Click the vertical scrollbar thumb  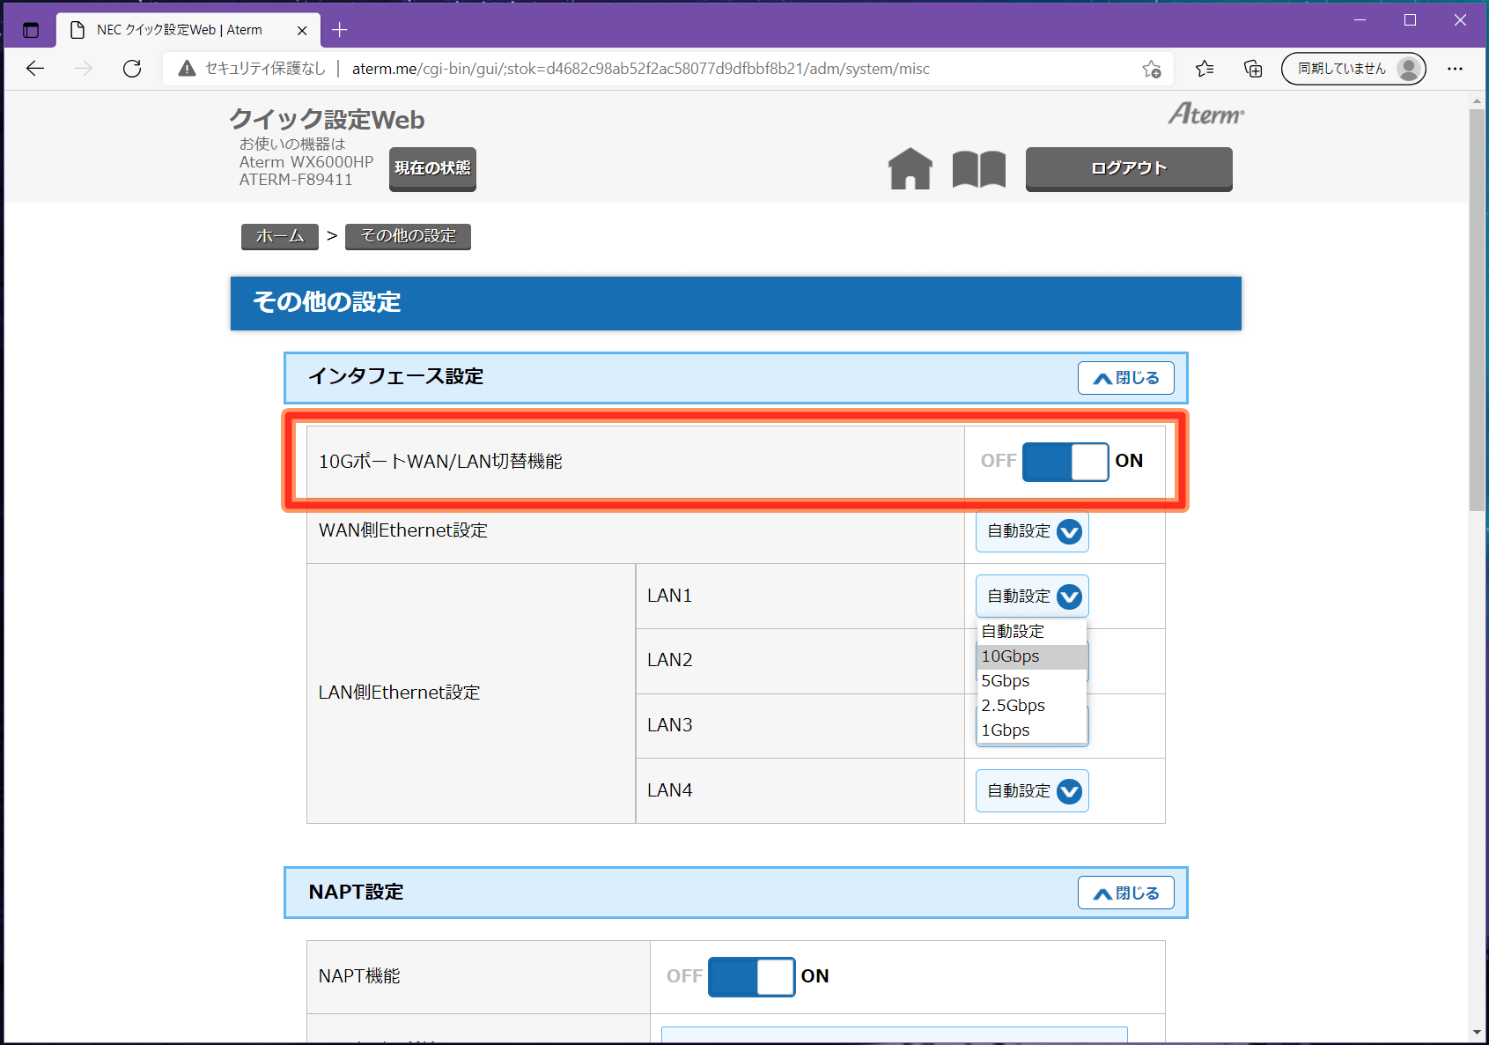1477,308
